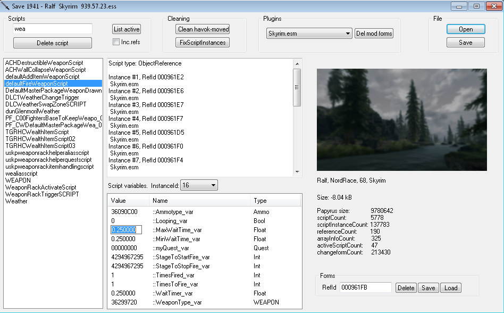Click Clean havok-moved button

(202, 29)
